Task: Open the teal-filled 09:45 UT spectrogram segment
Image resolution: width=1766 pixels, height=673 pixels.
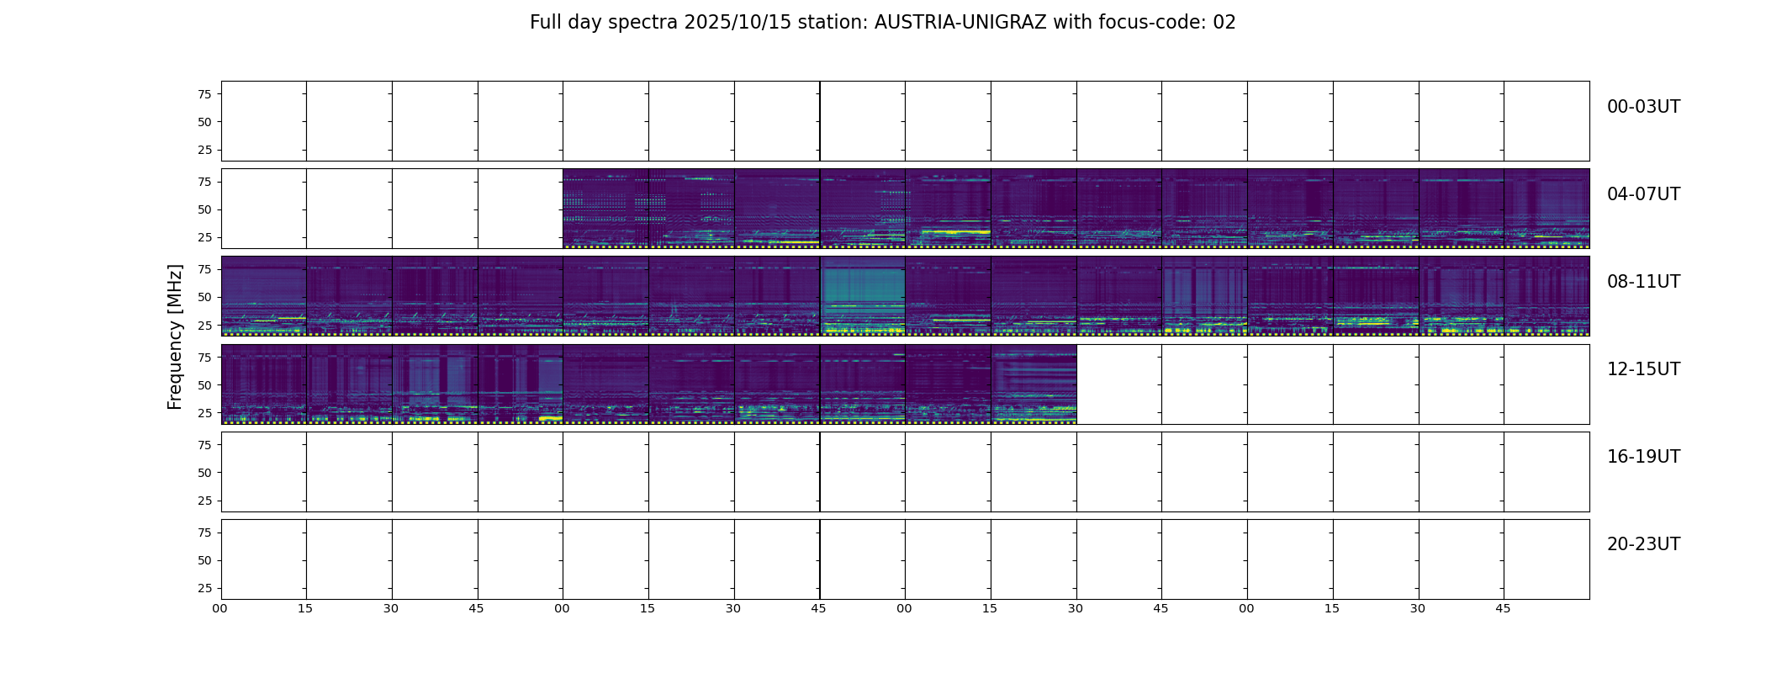Action: coord(863,296)
